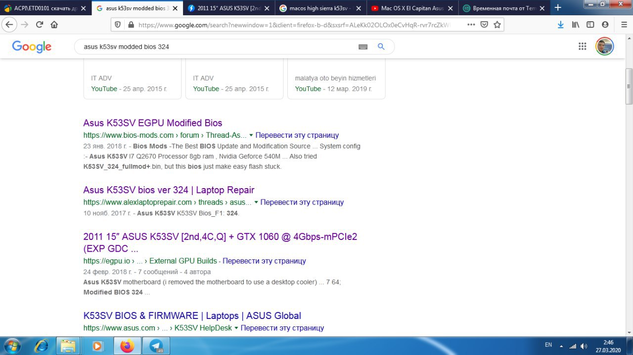633x355 pixels.
Task: Expand dropdown arrow next to bios-mods.com URL
Action: pos(251,135)
